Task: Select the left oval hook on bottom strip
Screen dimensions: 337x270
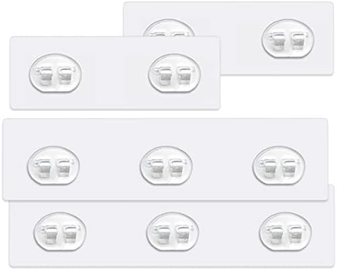Action: click(60, 231)
